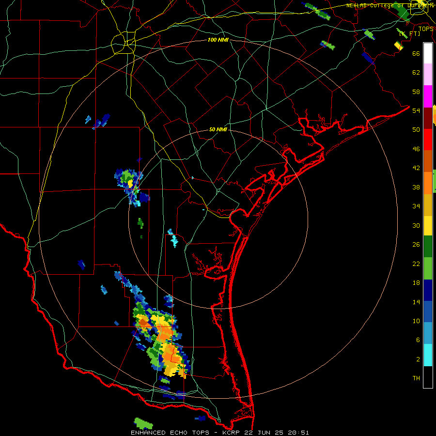Click the "50" legend value
This screenshot has width=436, height=436.
pos(416,130)
